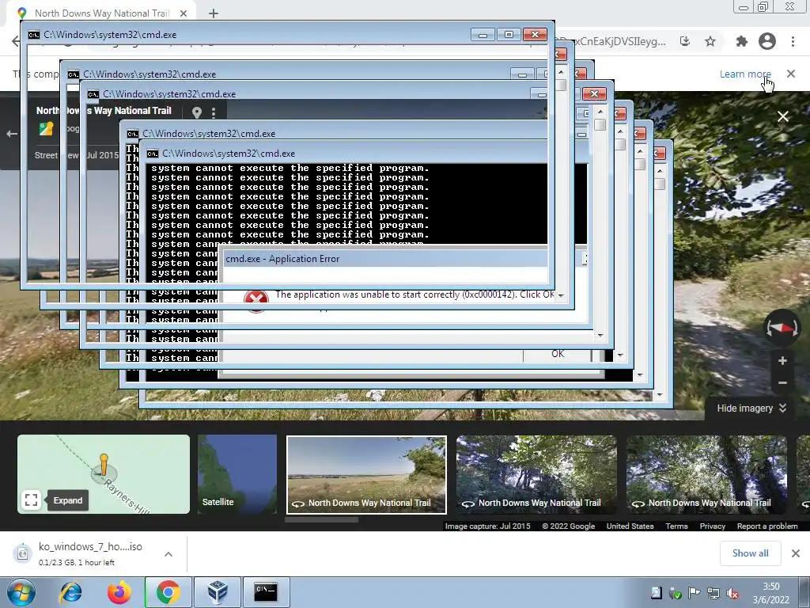810x608 pixels.
Task: Dismiss the Chrome infobar notification
Action: pos(791,74)
